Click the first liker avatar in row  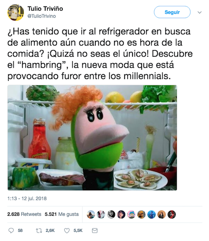pos(91,214)
